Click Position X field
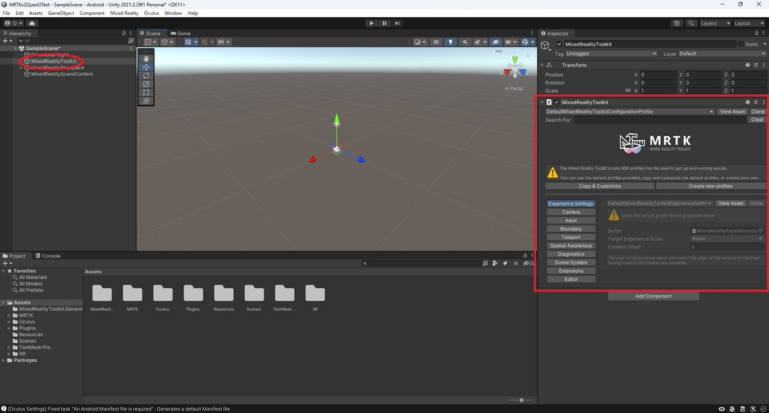 click(657, 75)
